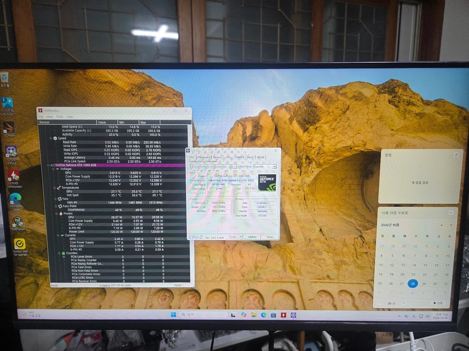
Task: Open Microsoft Edge desktop shortcut
Action: [x=15, y=202]
